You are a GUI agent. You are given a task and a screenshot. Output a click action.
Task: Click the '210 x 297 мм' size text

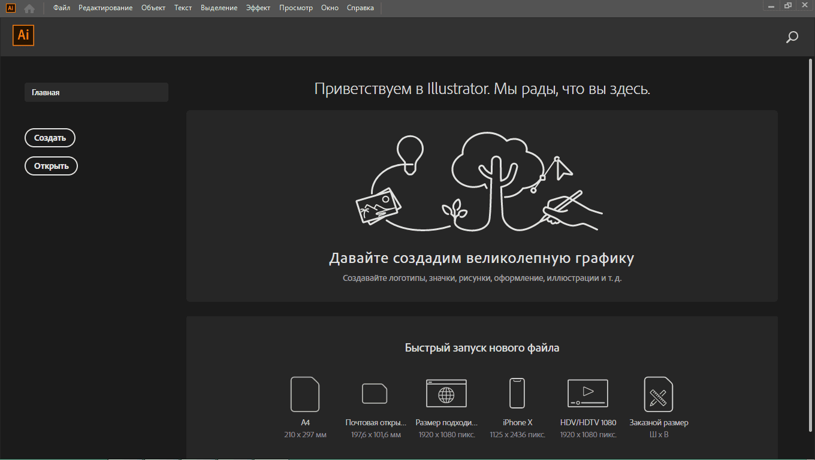[x=305, y=435]
